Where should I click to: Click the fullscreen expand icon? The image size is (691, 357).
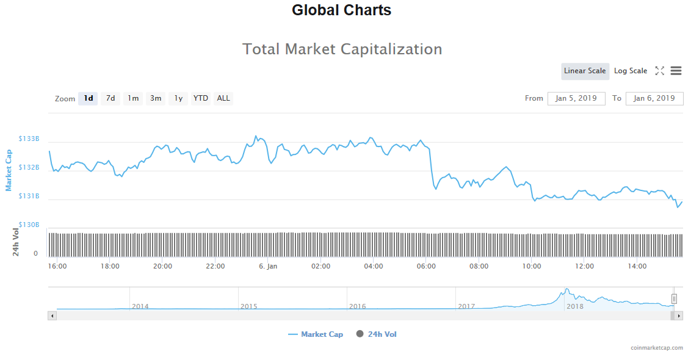(x=659, y=71)
